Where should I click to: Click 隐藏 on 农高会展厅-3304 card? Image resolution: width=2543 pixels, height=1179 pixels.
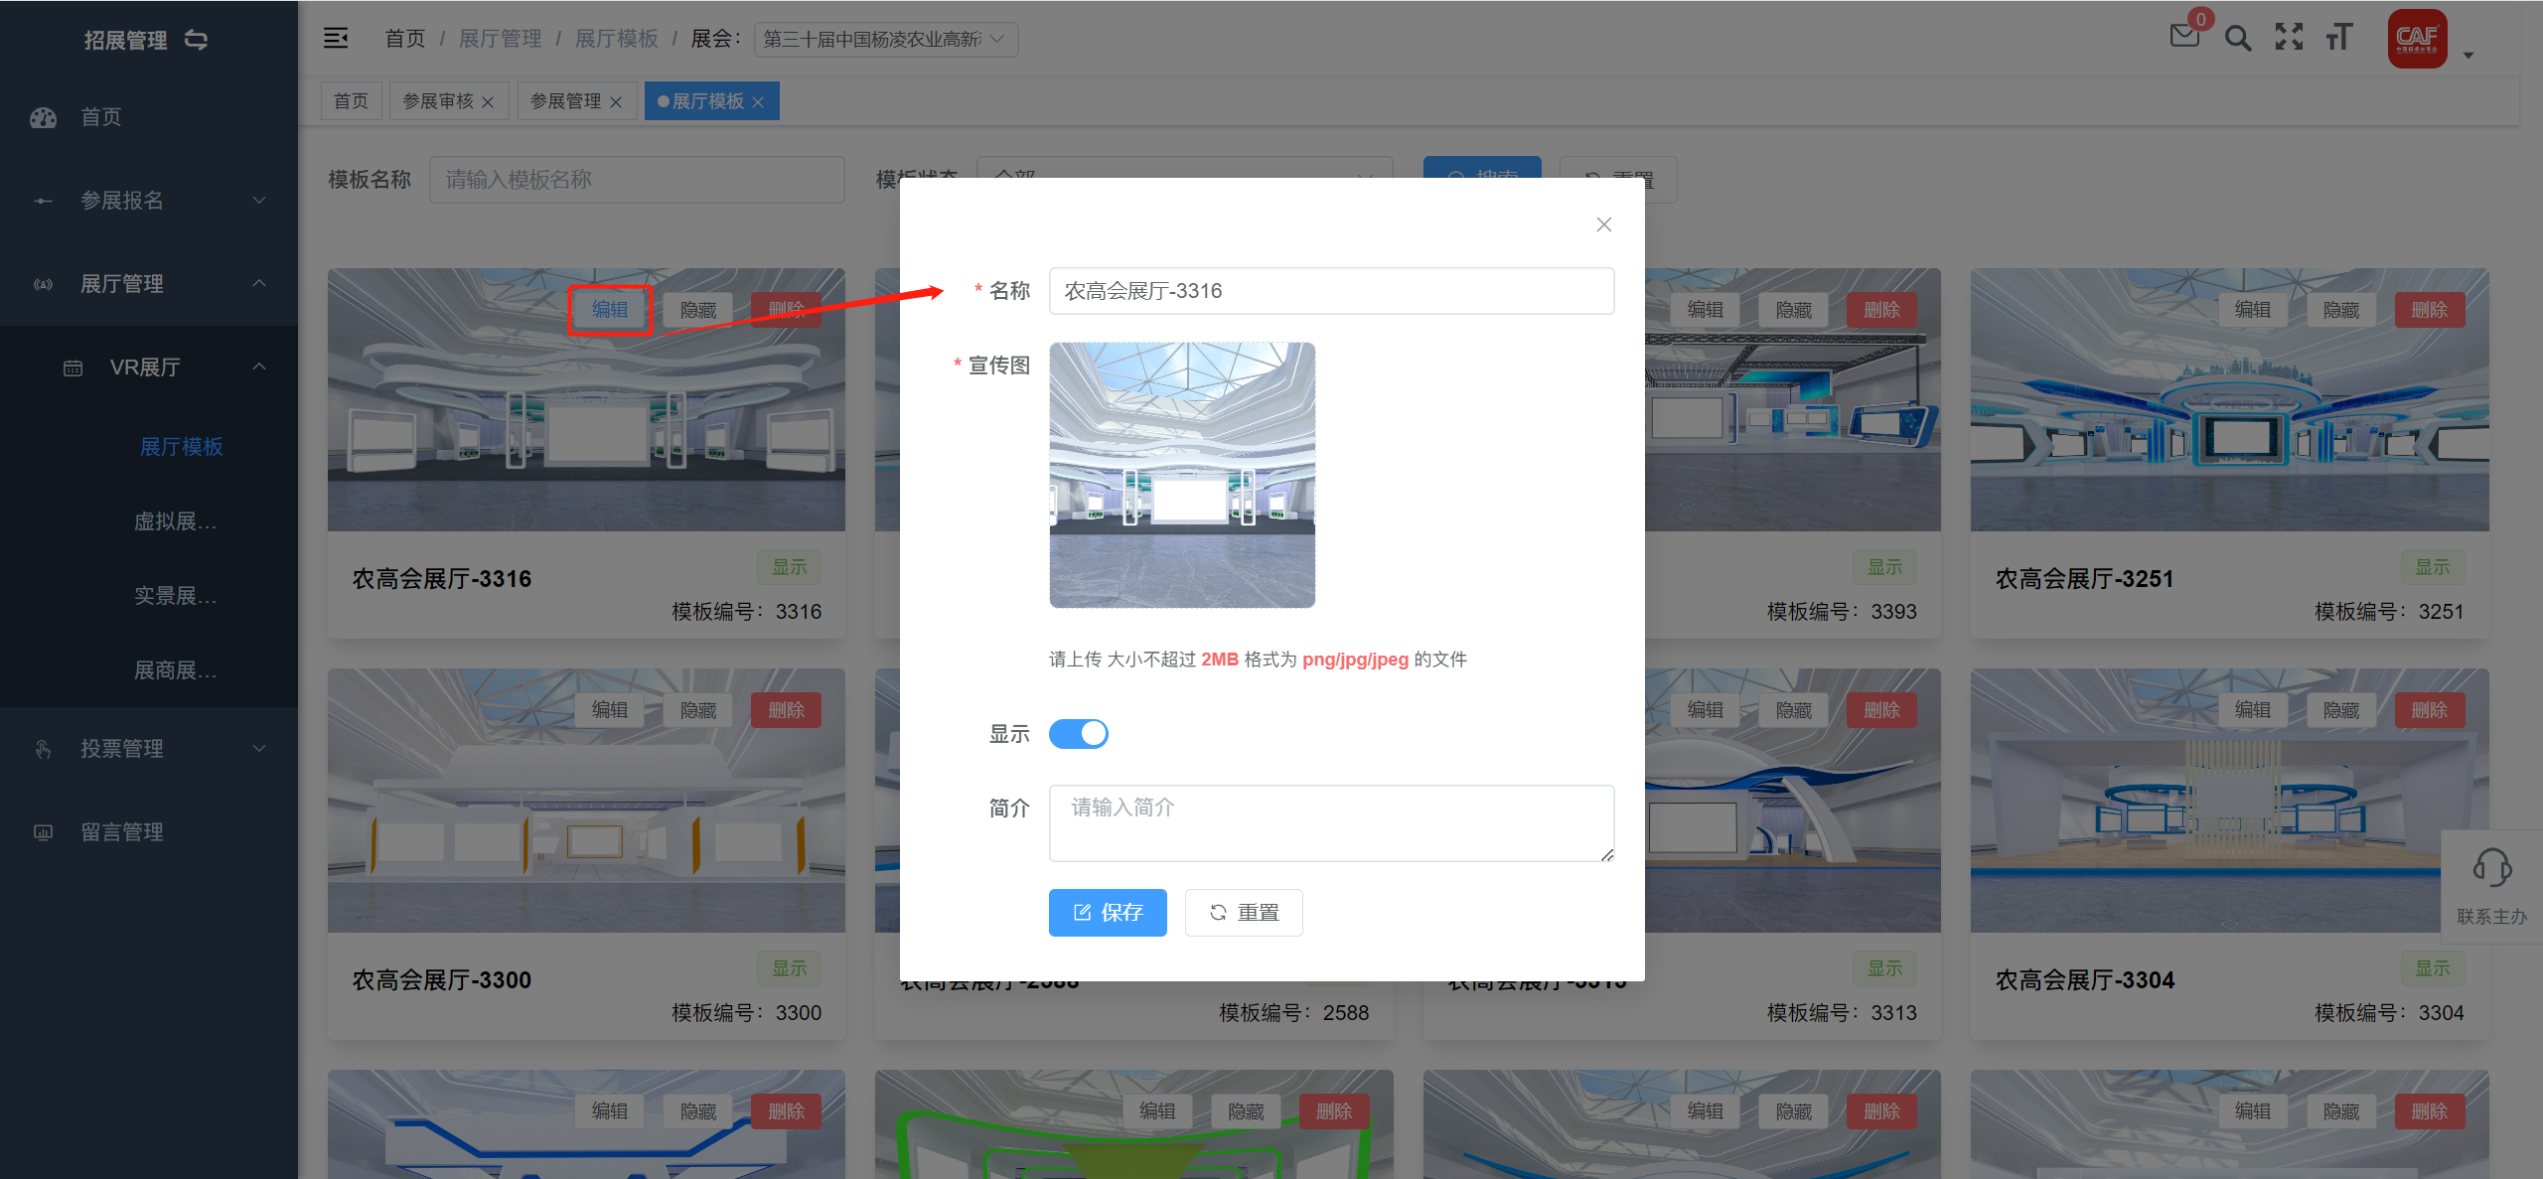click(x=2341, y=710)
